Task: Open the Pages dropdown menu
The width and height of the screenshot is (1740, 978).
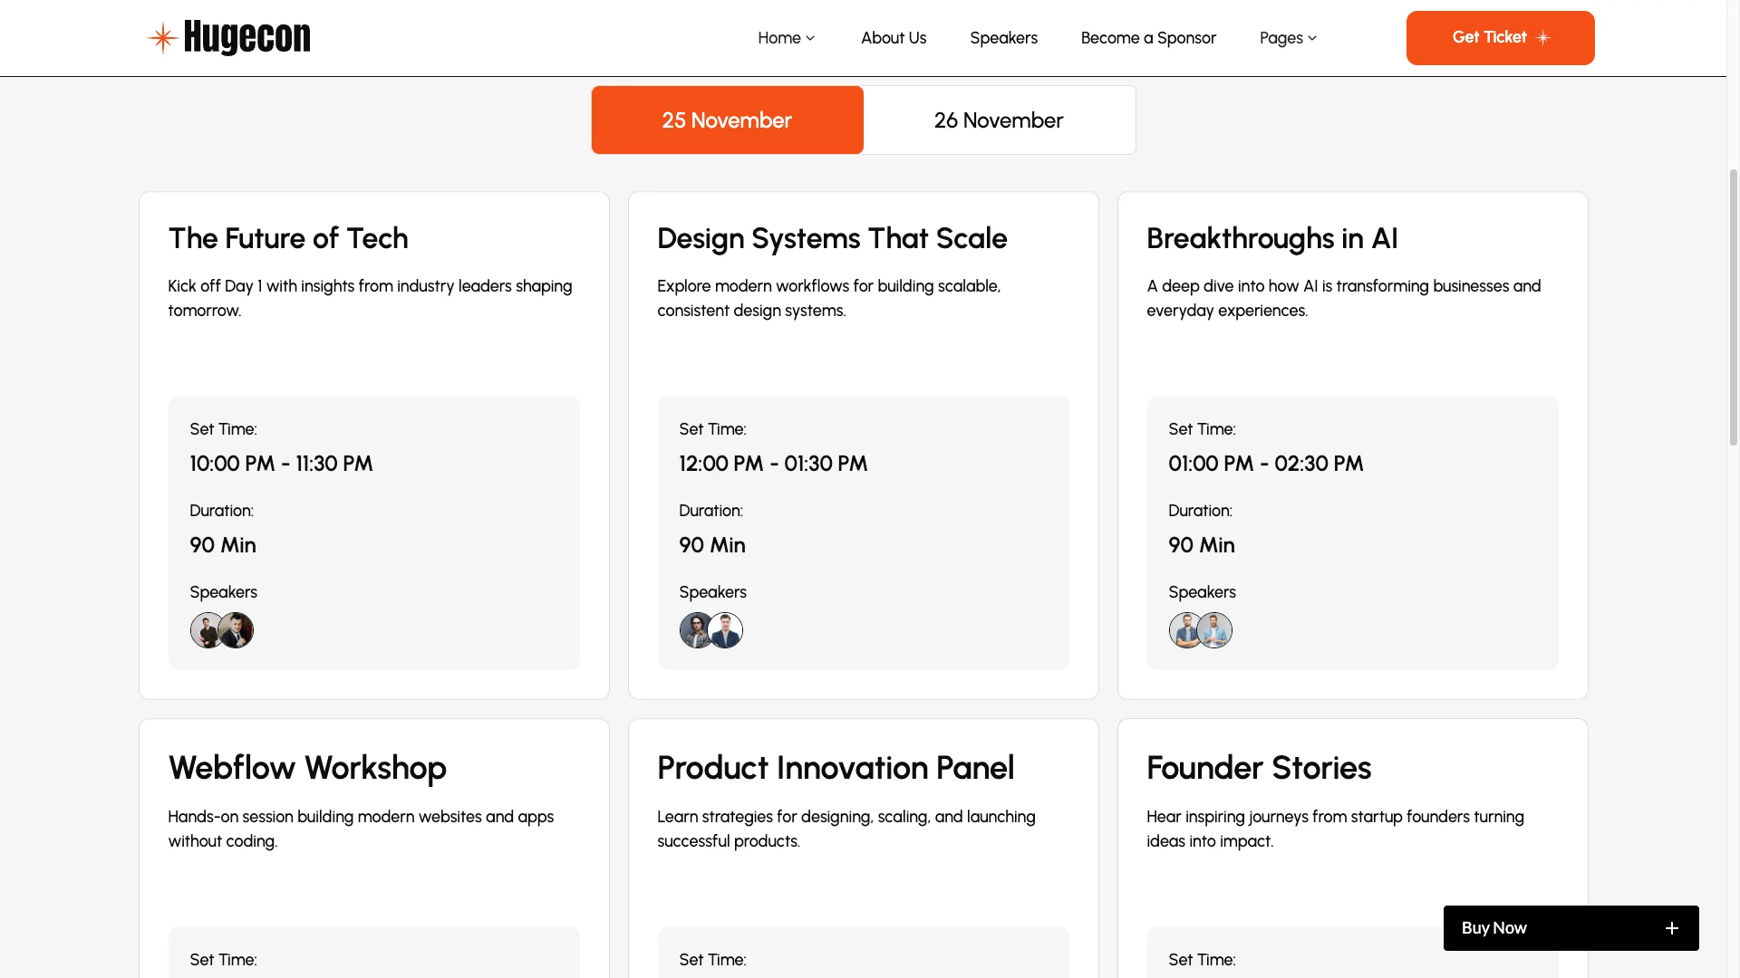Action: tap(1287, 38)
